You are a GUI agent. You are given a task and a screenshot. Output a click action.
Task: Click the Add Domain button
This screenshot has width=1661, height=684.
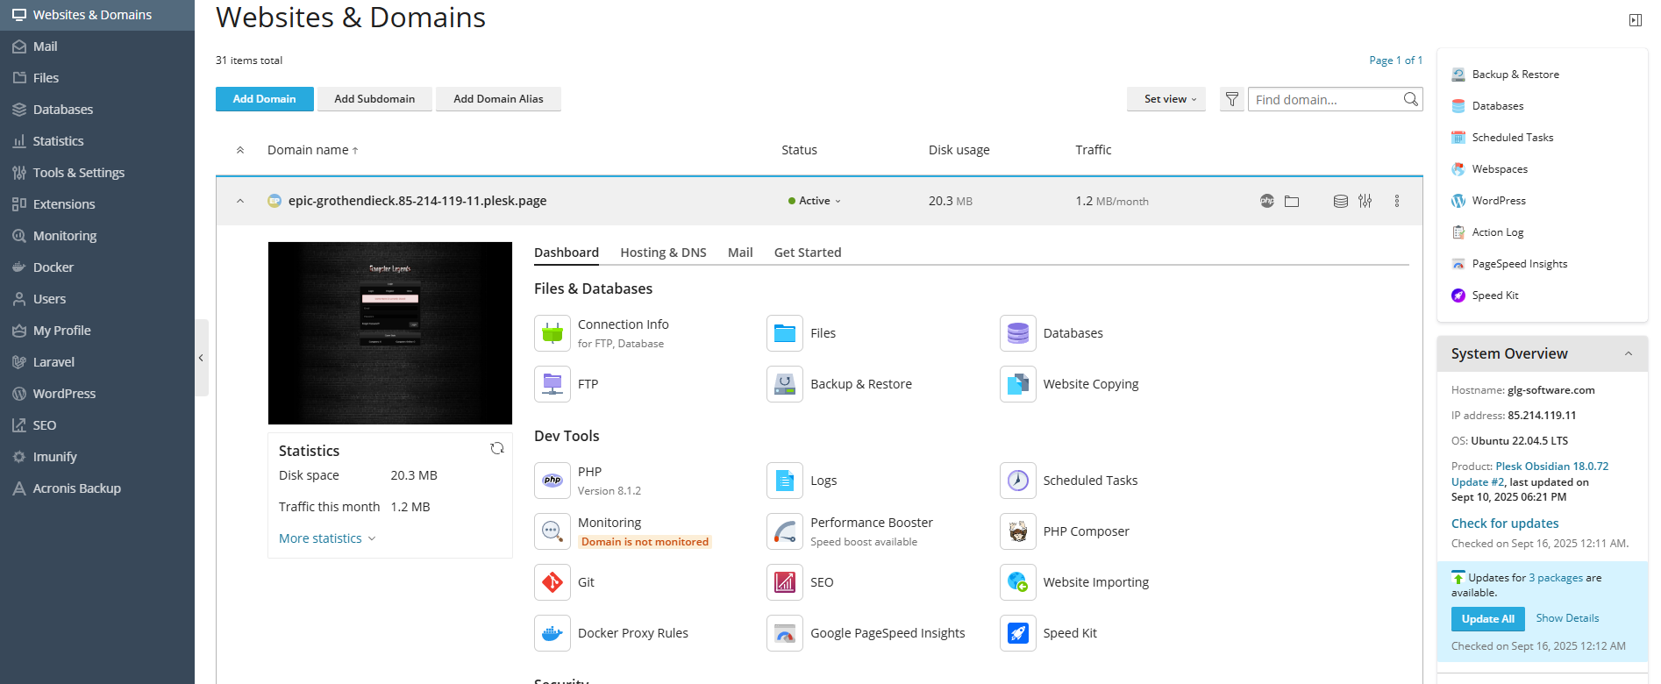click(264, 99)
